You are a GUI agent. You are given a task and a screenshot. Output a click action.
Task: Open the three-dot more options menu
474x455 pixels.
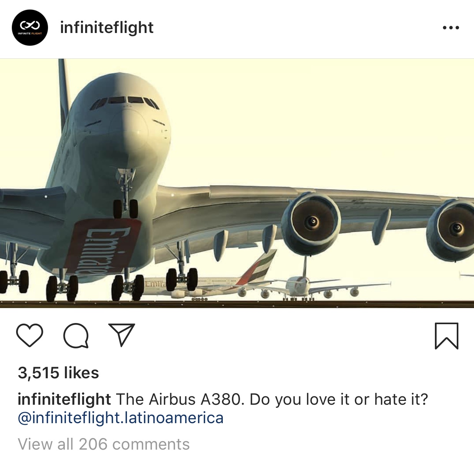coord(451,28)
